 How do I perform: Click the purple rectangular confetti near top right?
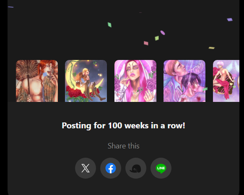tap(230, 20)
